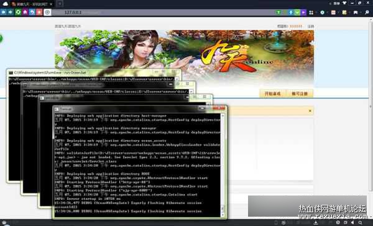Open the browser home page icon
373x226 pixels.
point(25,12)
